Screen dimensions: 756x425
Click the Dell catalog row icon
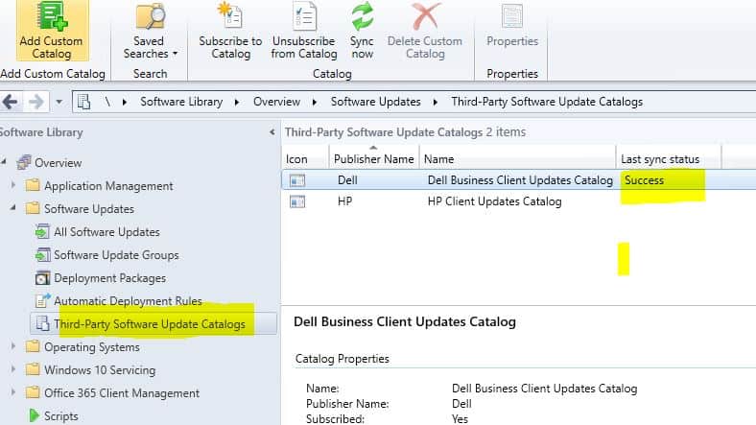tap(297, 180)
